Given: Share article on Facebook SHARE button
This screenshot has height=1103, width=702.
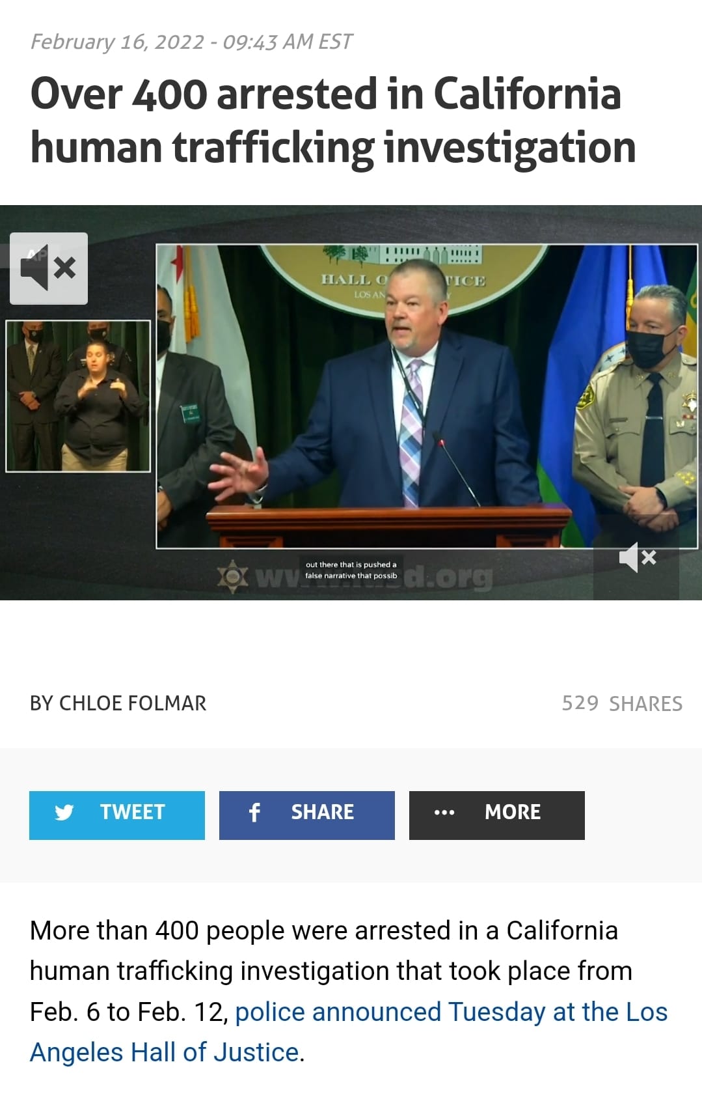Looking at the screenshot, I should coord(307,815).
